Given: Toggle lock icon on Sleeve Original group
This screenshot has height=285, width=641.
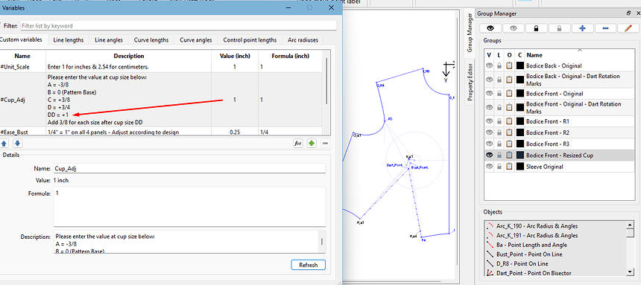Looking at the screenshot, I should [x=499, y=167].
